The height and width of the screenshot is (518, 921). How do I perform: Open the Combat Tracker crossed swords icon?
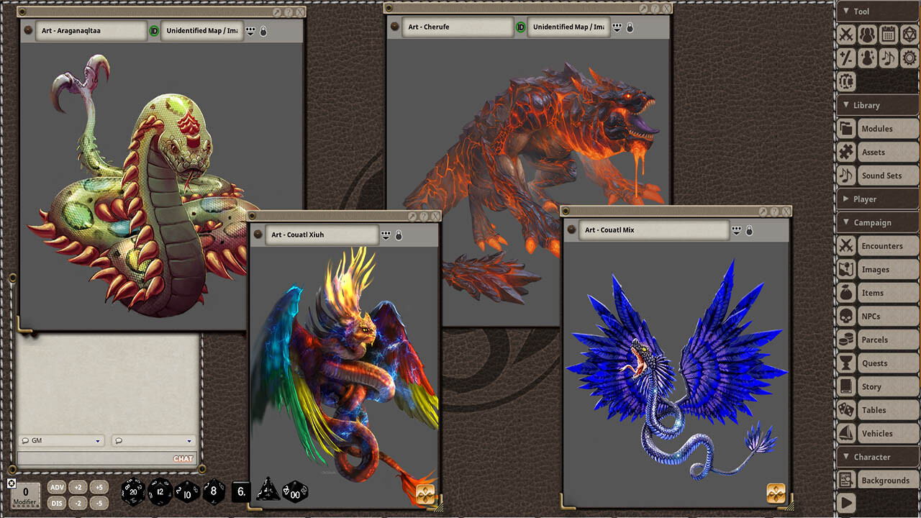846,34
